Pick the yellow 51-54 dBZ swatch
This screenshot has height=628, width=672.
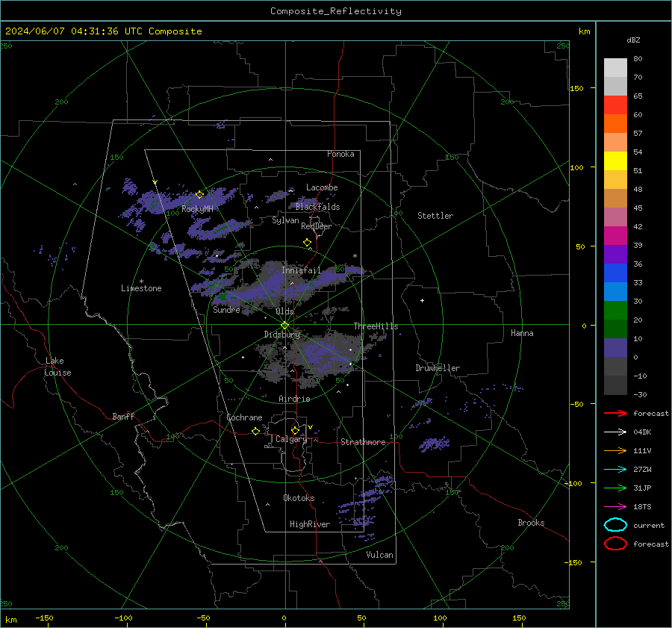pos(615,161)
